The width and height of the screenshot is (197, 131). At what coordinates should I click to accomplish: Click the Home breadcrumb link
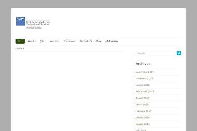[x=19, y=48]
